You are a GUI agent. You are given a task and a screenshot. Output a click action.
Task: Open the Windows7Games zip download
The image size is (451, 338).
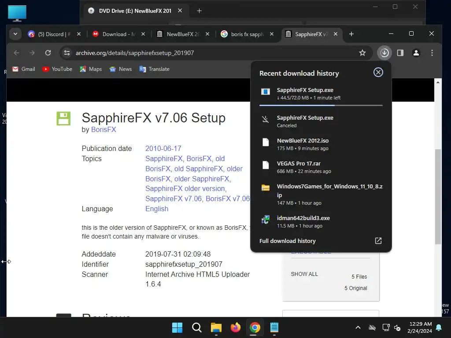pos(321,194)
